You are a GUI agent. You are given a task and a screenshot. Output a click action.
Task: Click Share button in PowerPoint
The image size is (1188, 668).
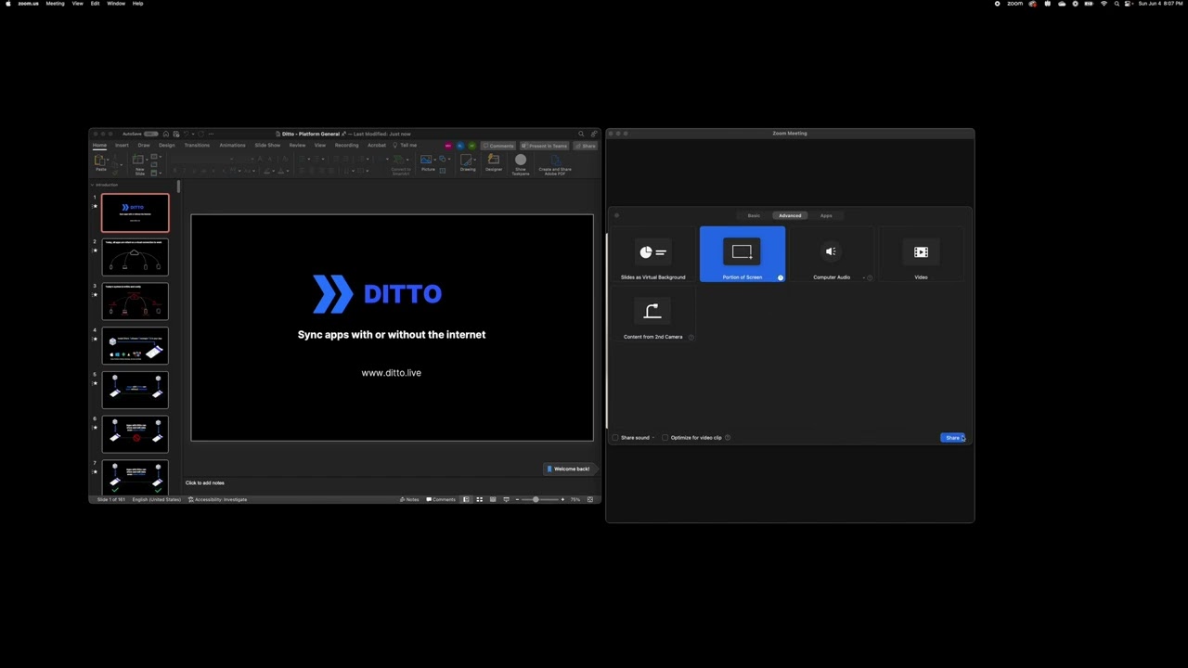click(x=586, y=146)
